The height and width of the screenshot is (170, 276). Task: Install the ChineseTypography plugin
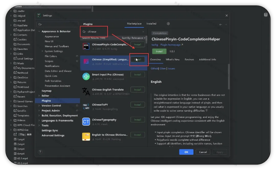coord(138,120)
